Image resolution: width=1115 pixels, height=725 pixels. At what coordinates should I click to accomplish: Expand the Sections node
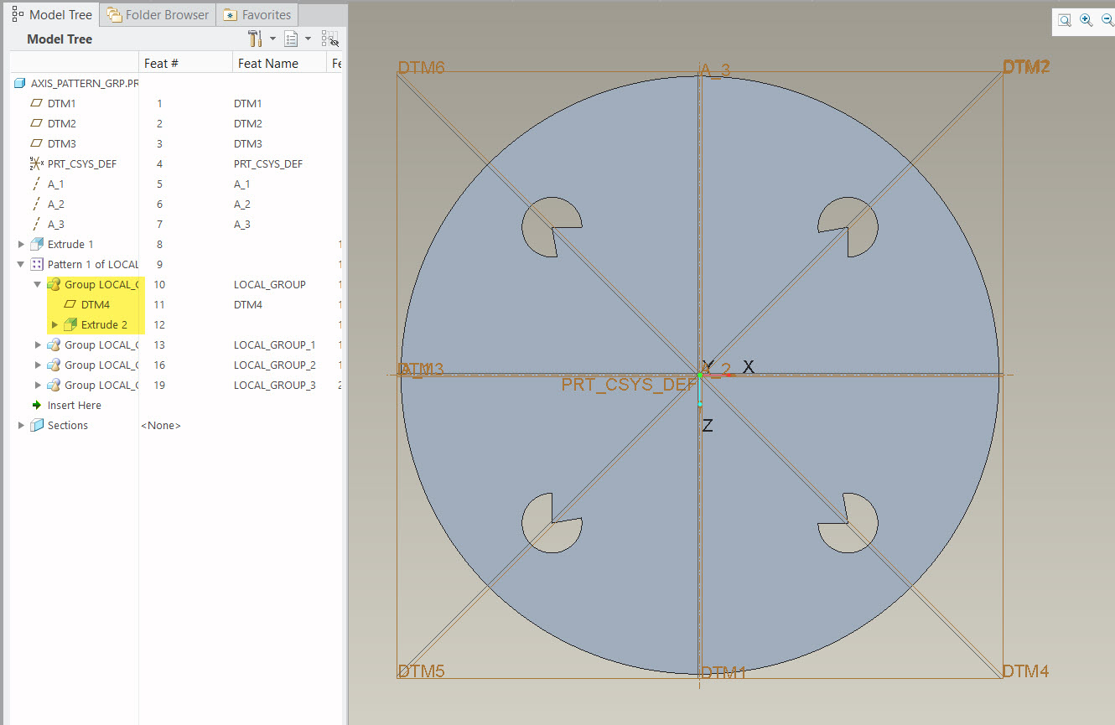(x=20, y=425)
